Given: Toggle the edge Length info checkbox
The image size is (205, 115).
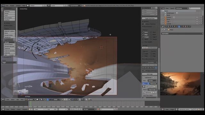Looking at the screenshot, I should point(143,53).
